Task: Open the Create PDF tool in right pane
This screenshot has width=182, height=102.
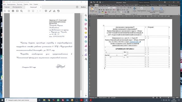Action: click(x=86, y=29)
